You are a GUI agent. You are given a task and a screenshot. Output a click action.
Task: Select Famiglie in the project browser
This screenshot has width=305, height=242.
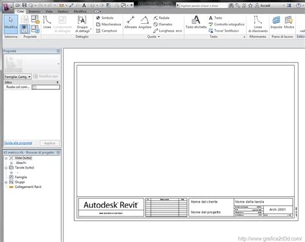(x=21, y=177)
